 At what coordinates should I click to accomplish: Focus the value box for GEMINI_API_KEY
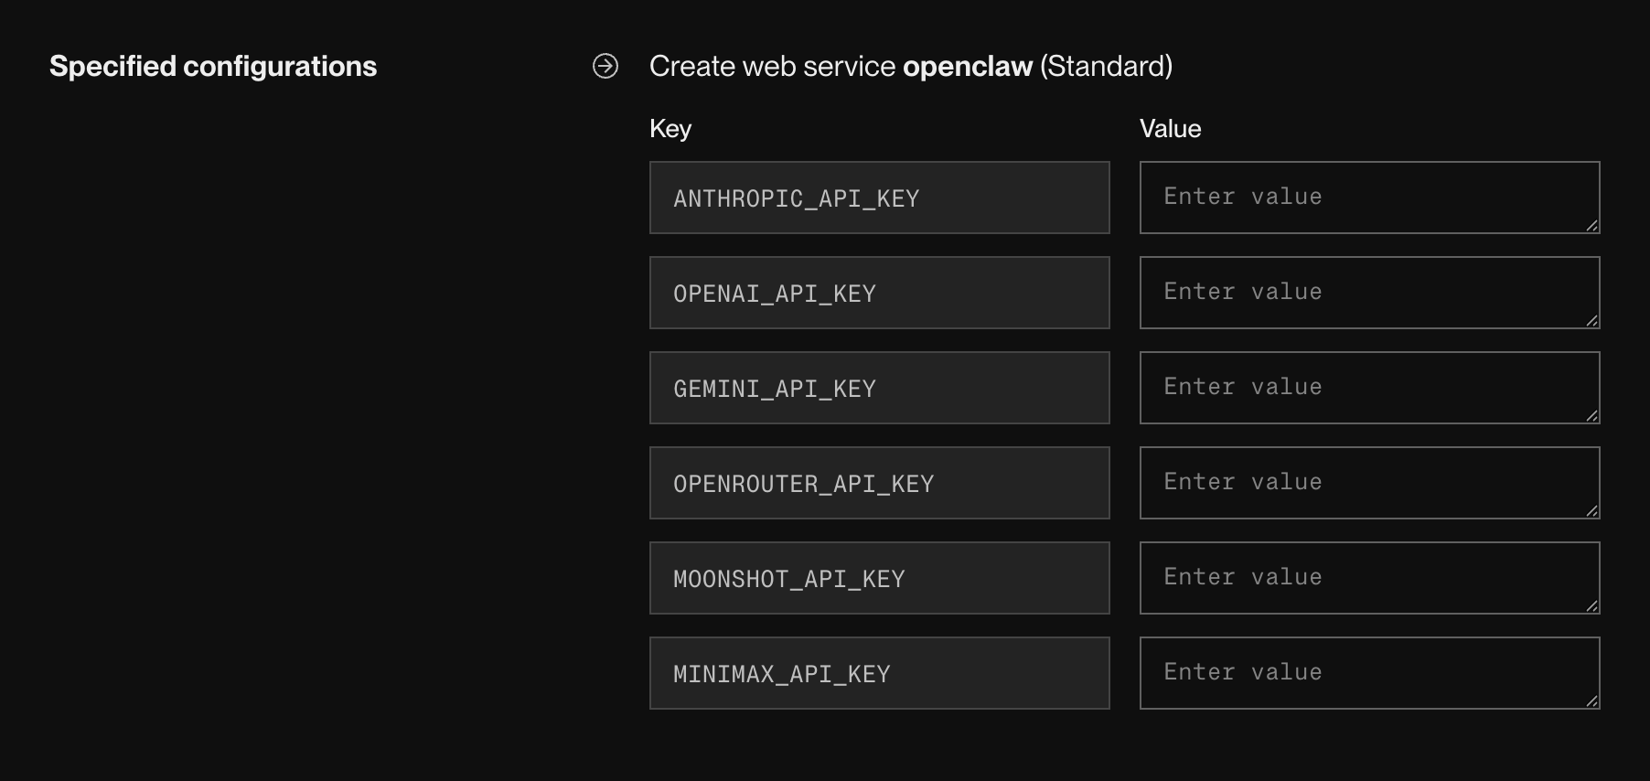coord(1369,388)
